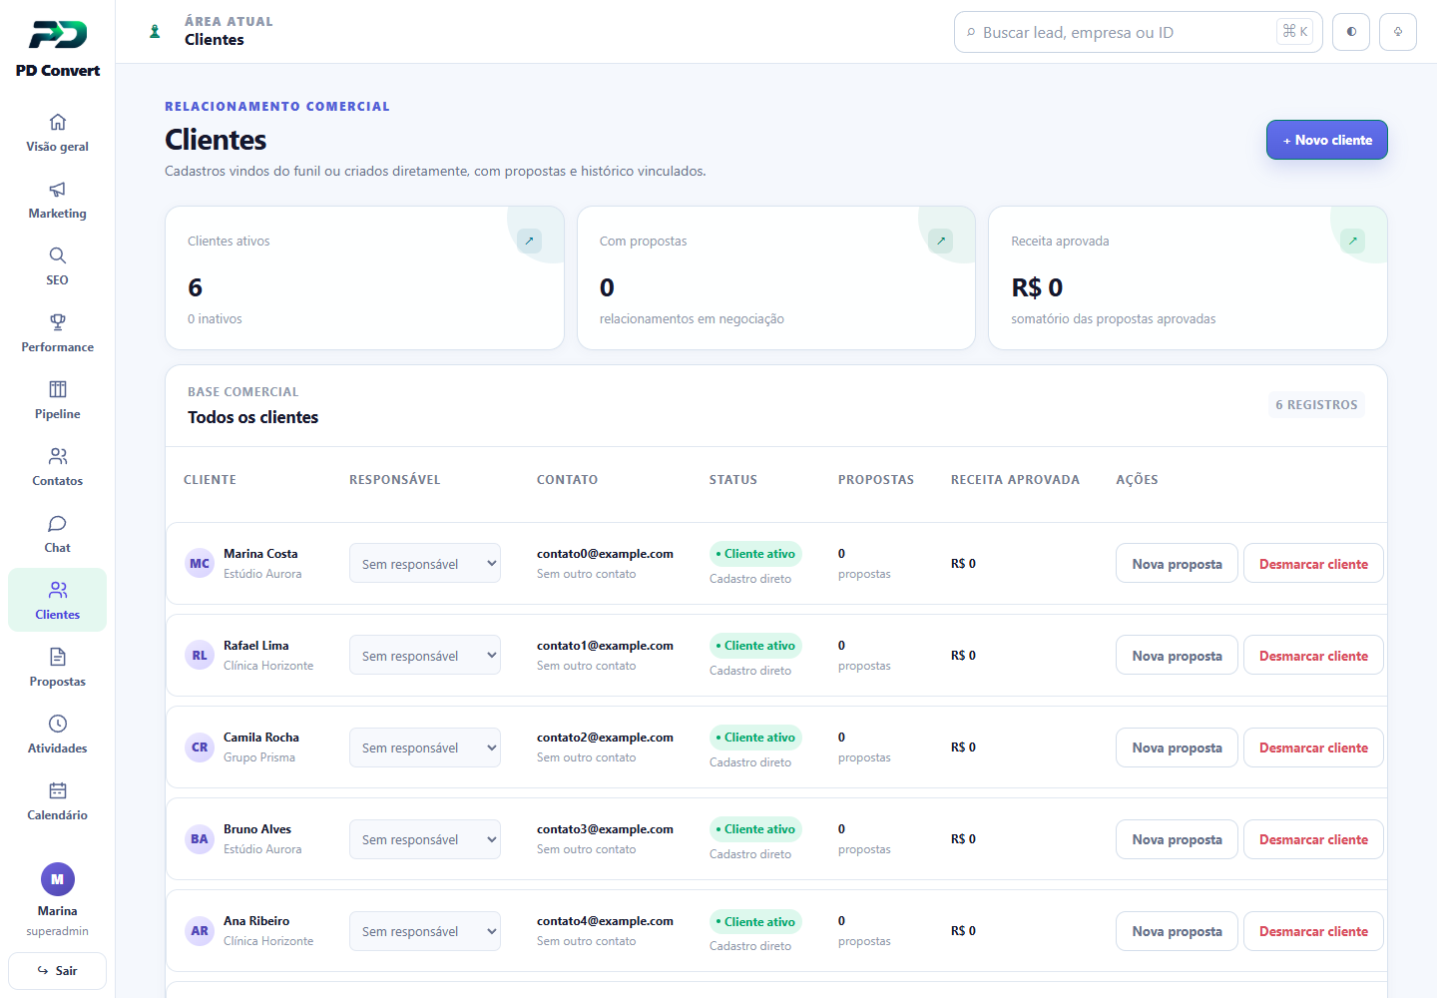Click the email contato4@example.com
Image resolution: width=1437 pixels, height=998 pixels.
point(605,921)
